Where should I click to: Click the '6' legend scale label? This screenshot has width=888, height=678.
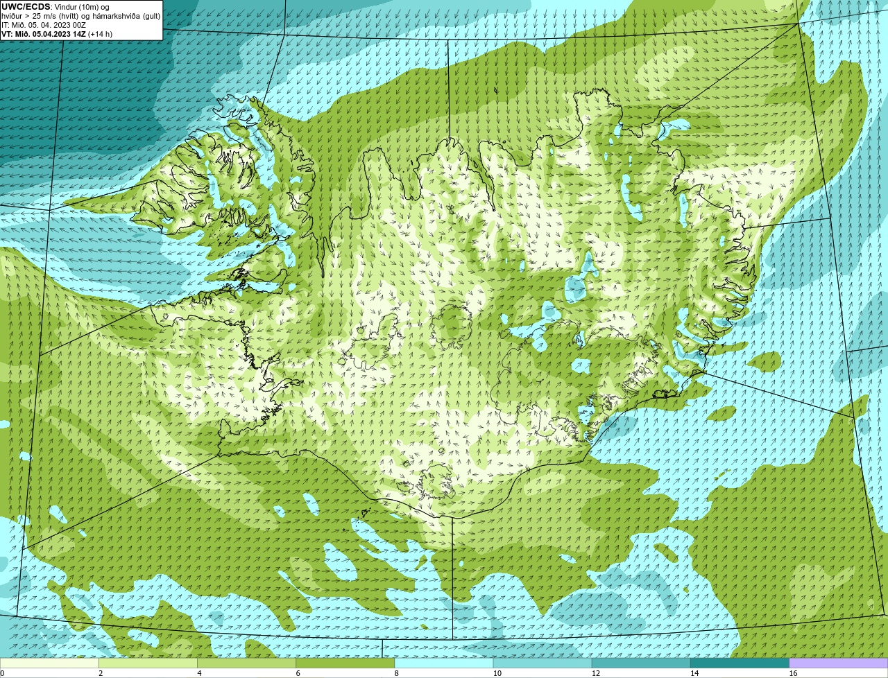coord(298,673)
